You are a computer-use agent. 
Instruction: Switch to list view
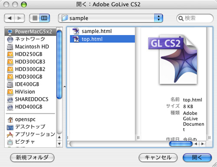35,18
